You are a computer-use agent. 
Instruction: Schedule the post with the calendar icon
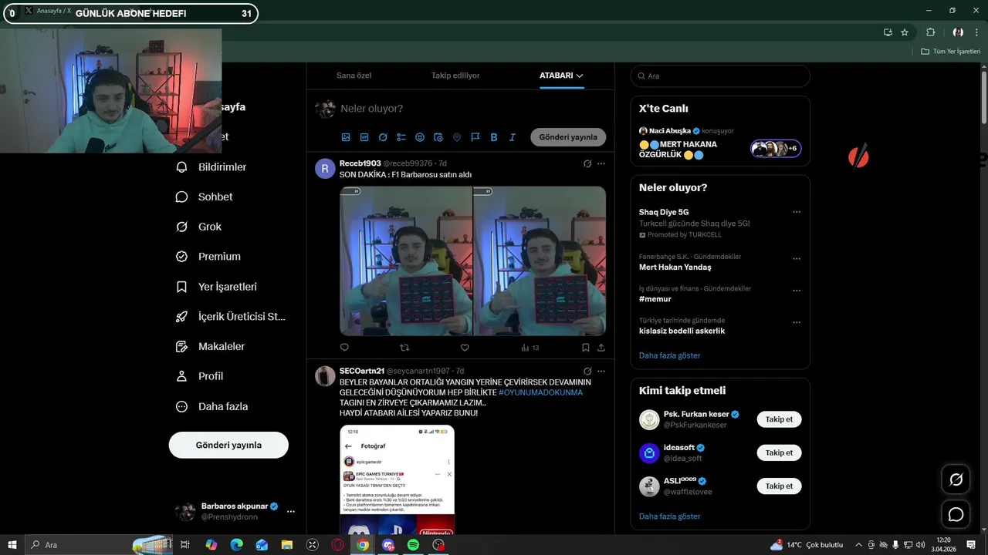(x=438, y=137)
